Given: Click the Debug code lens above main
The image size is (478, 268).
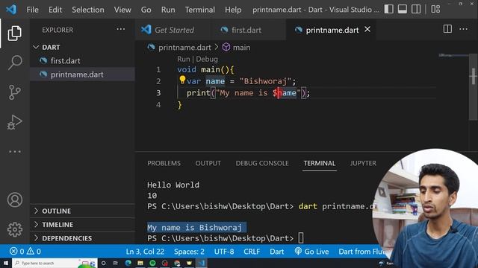Looking at the screenshot, I should 207,59.
